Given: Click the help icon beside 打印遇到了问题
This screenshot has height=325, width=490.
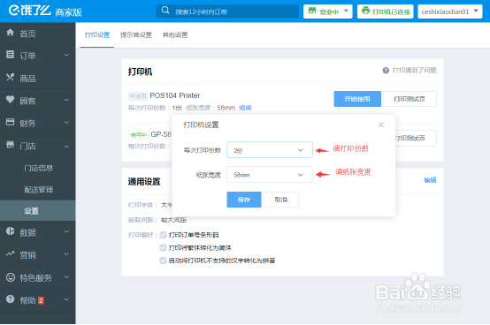Looking at the screenshot, I should point(386,71).
